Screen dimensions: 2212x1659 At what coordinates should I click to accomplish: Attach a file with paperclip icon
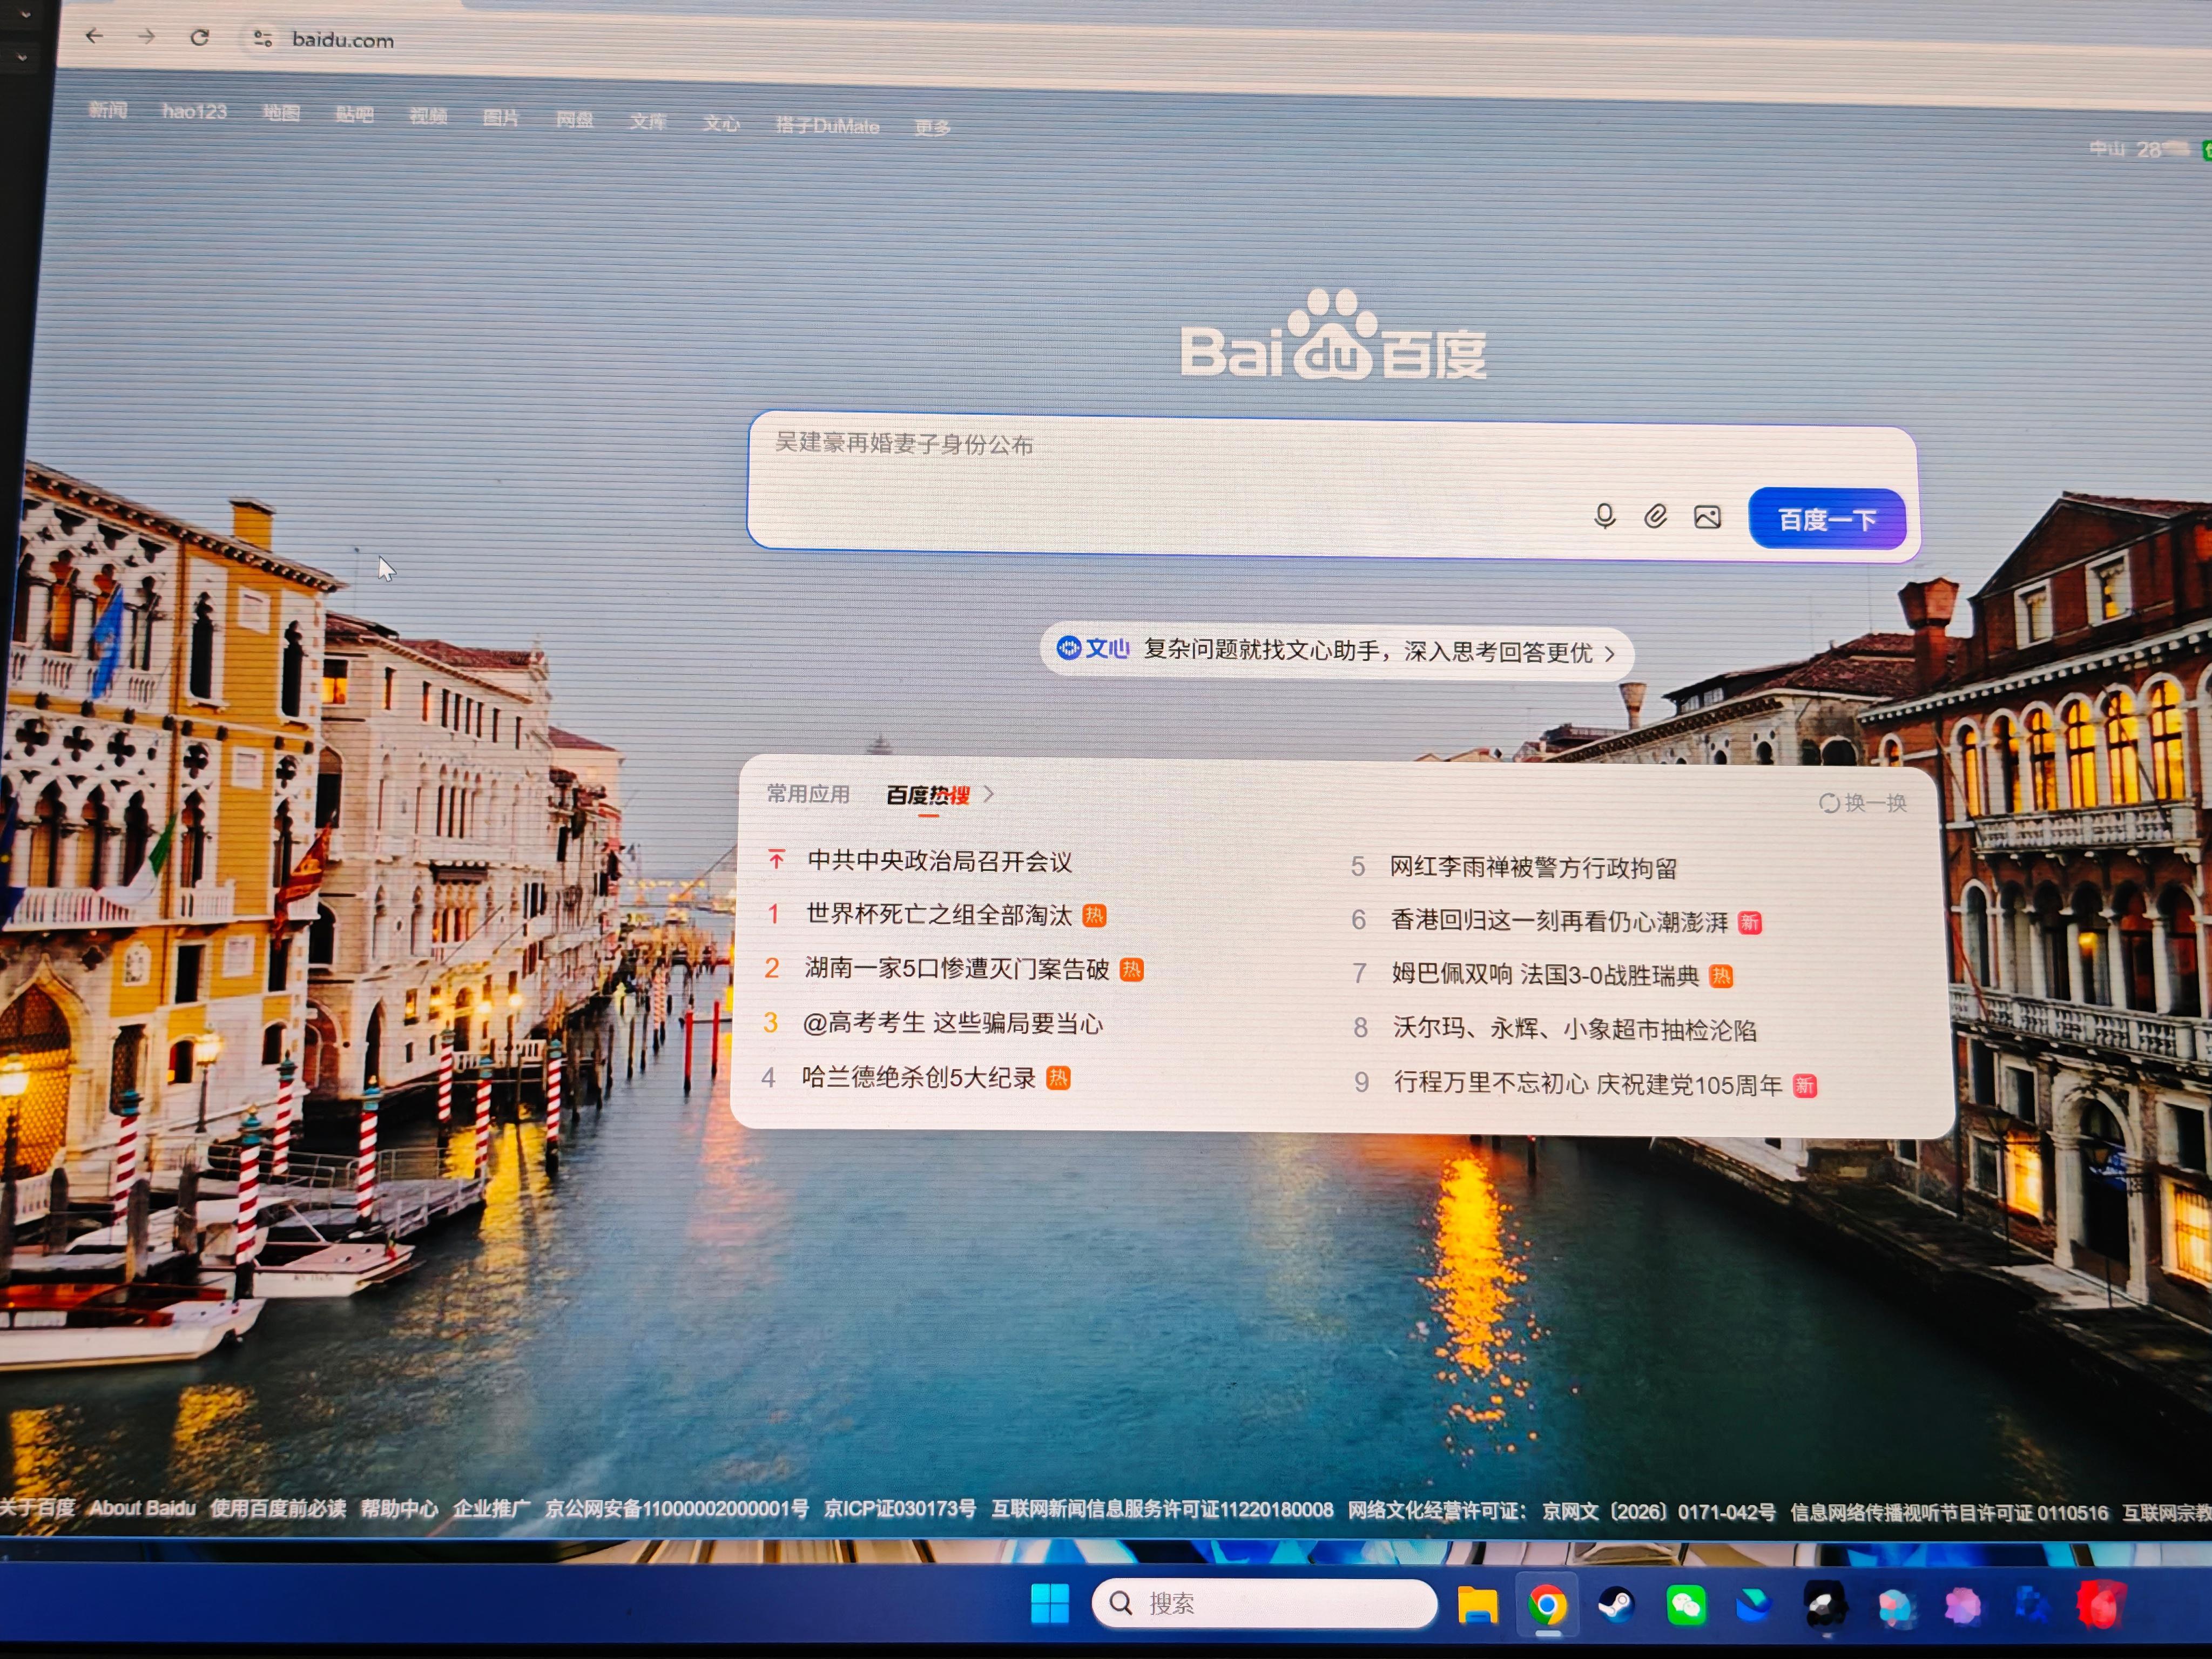1656,516
